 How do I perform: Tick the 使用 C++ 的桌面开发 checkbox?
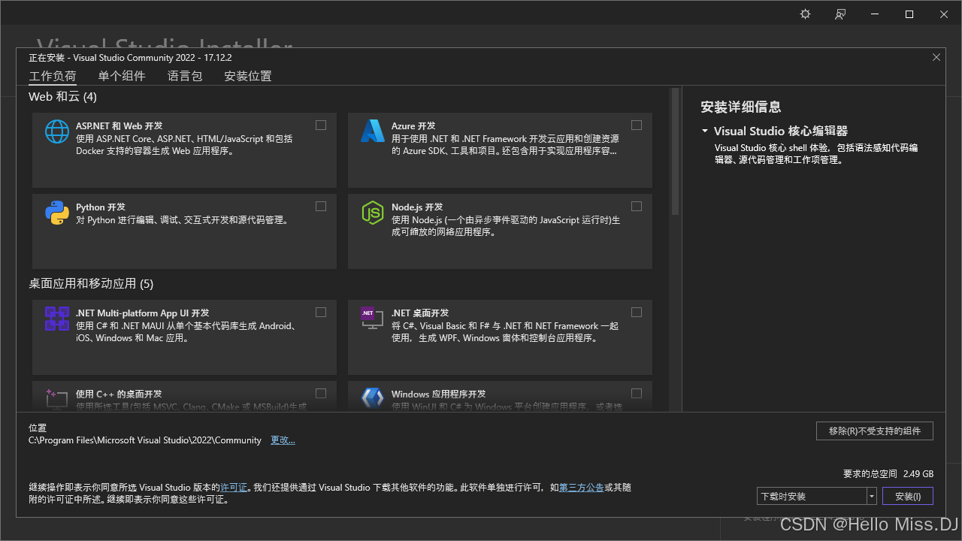[x=321, y=393]
